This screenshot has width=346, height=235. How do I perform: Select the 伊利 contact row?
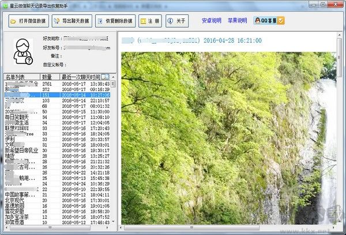coord(57,139)
